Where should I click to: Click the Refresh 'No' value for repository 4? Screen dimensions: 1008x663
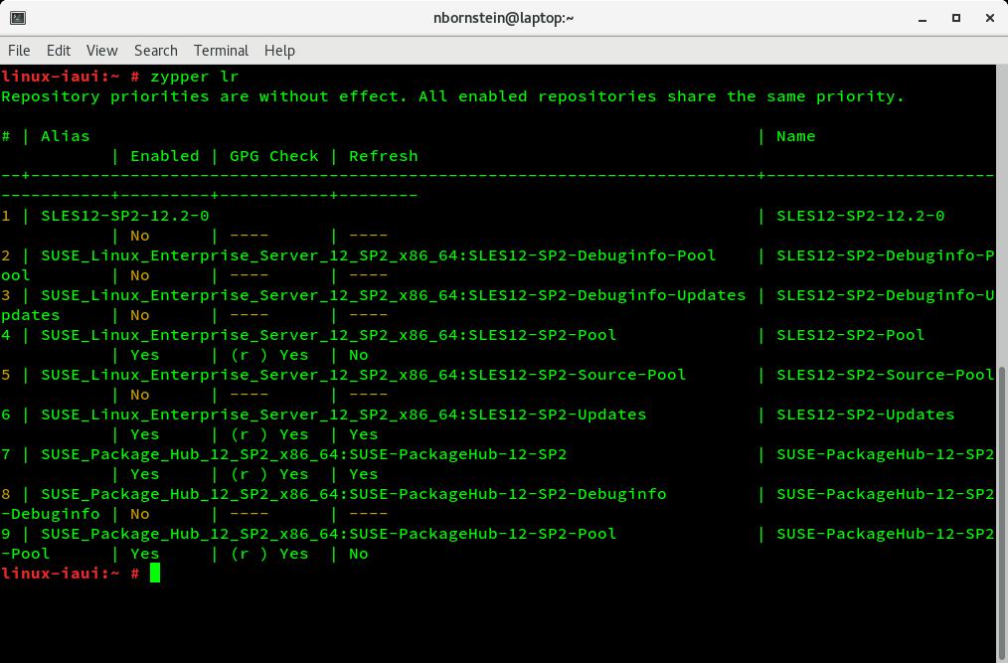pyautogui.click(x=358, y=355)
